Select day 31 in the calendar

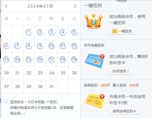(x=52, y=87)
